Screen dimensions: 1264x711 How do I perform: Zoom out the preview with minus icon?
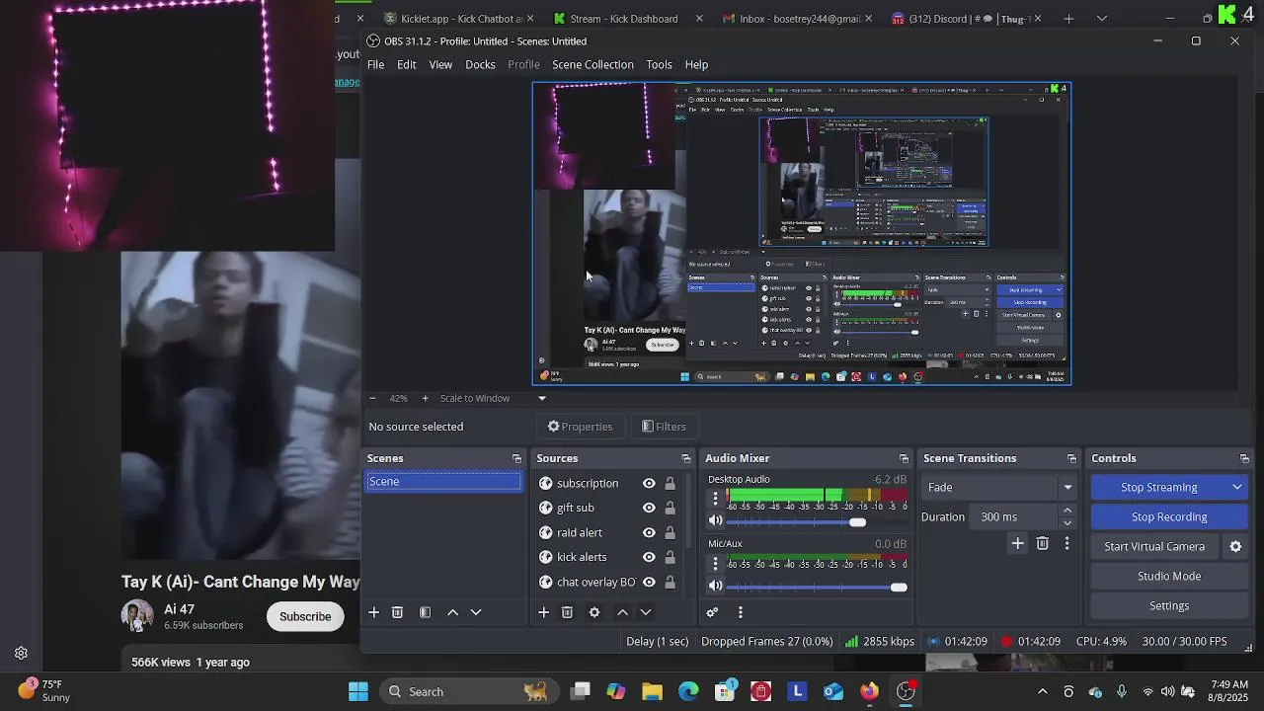click(372, 398)
